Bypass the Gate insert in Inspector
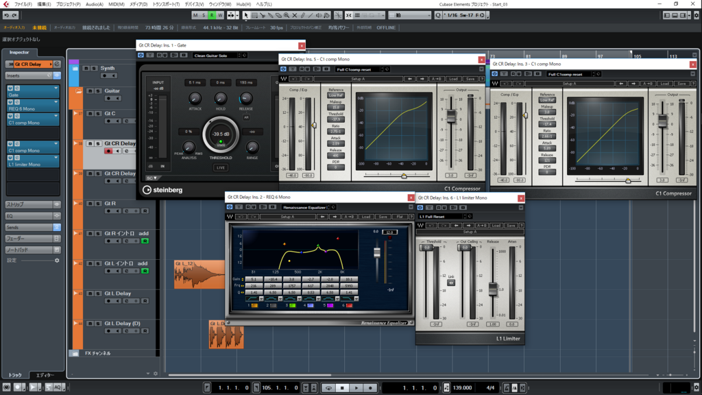The image size is (702, 395). (10, 88)
